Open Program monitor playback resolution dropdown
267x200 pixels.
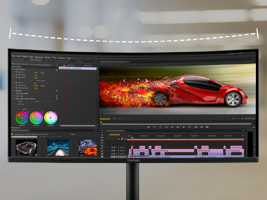click(236, 119)
